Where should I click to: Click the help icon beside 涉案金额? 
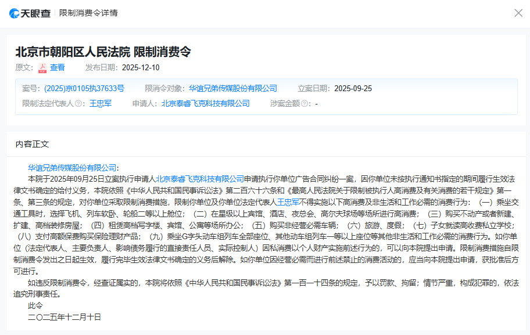(x=304, y=104)
